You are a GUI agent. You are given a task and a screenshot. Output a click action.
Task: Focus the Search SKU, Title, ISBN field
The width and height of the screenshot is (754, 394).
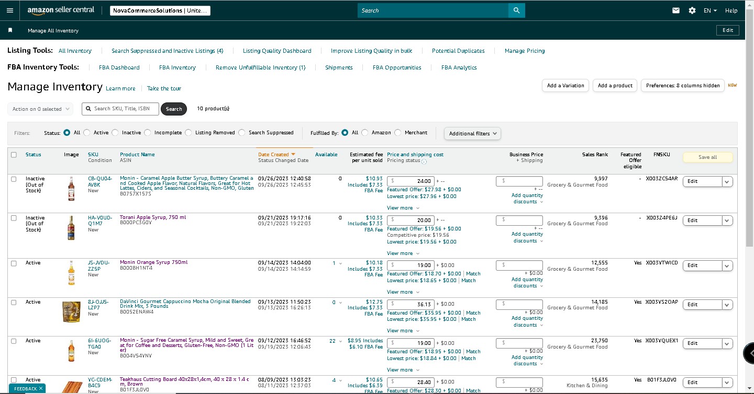pyautogui.click(x=120, y=109)
